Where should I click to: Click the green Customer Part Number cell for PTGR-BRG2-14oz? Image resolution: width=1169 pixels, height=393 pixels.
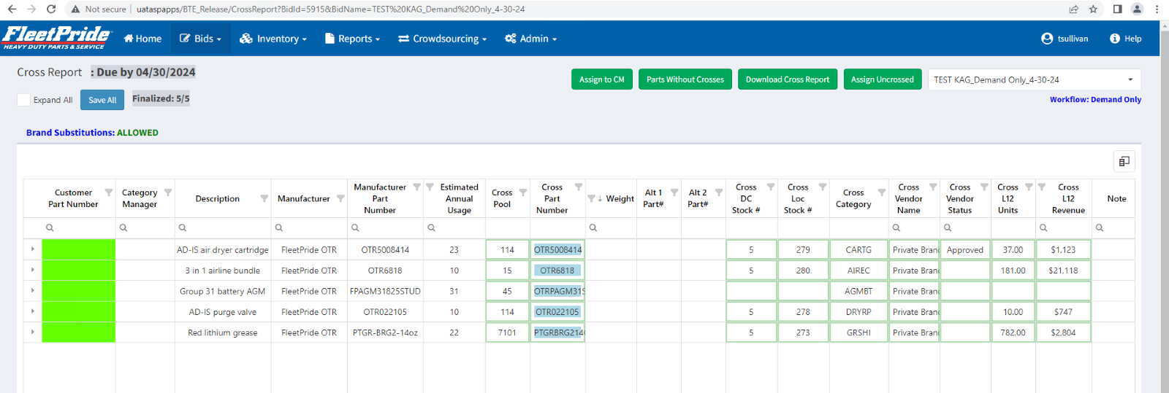[x=79, y=332]
